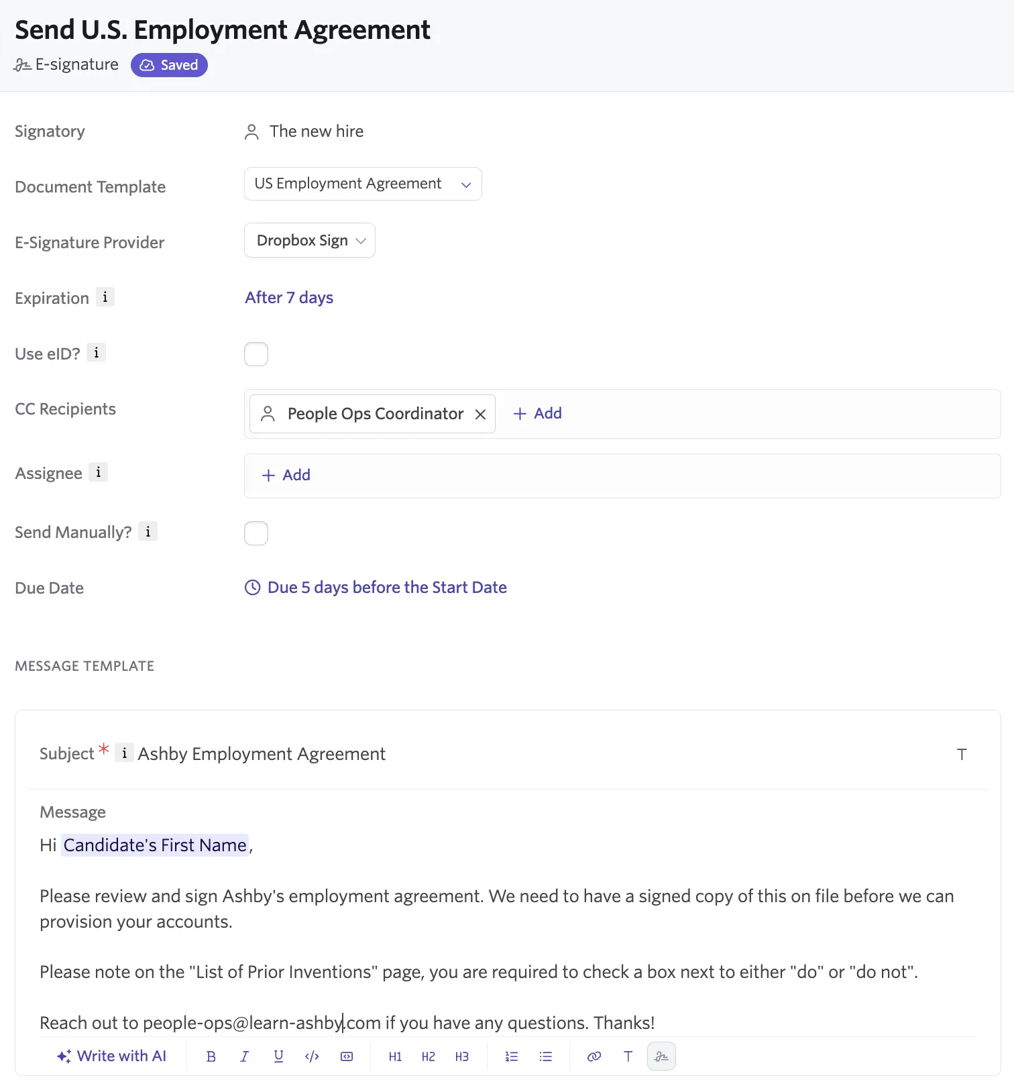Apply H2 heading style
Image resolution: width=1014 pixels, height=1088 pixels.
[429, 1056]
